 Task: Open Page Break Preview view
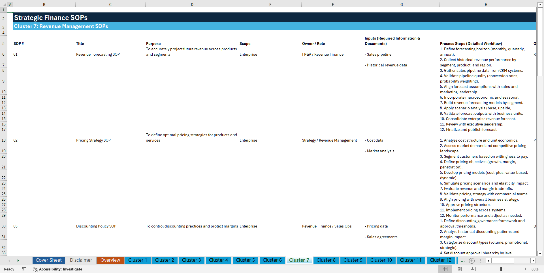[x=473, y=269]
